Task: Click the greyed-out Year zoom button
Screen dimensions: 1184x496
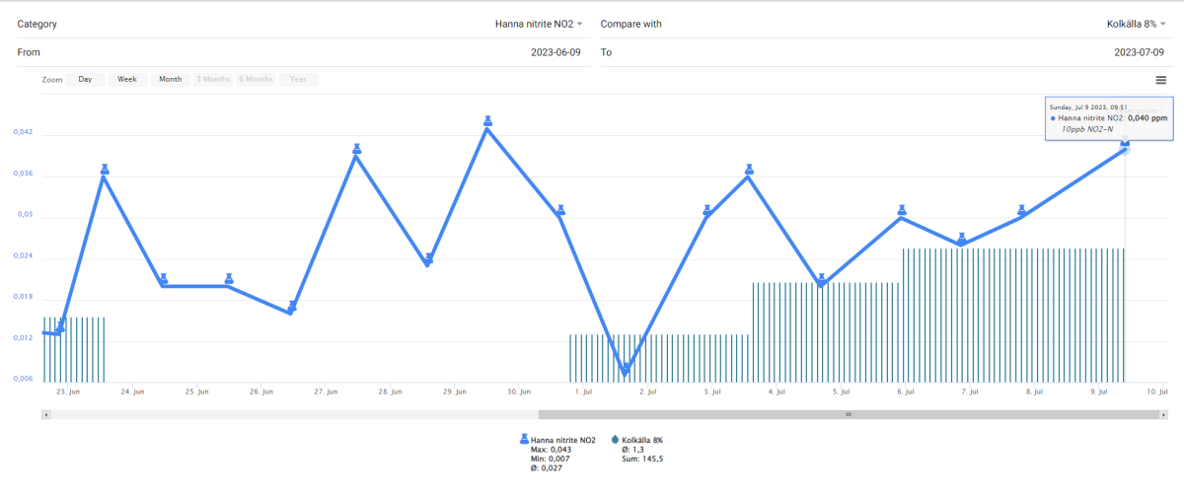Action: (298, 79)
